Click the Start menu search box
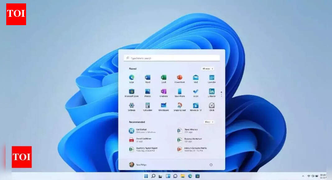The width and height of the screenshot is (332, 180). coord(172,58)
